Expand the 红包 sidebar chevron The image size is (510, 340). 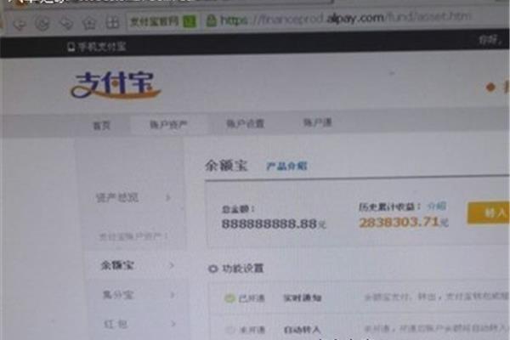[173, 324]
